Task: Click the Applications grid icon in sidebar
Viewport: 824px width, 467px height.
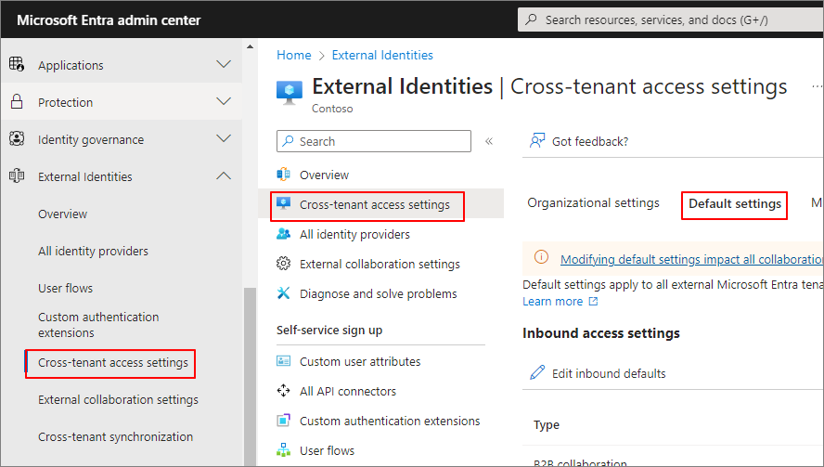Action: click(x=17, y=64)
